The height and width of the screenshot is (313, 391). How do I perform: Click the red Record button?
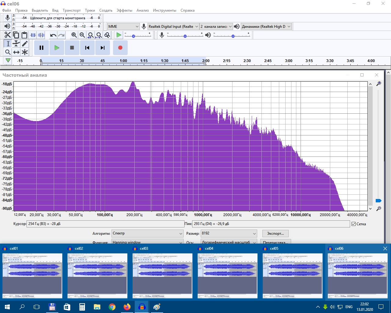click(x=120, y=48)
